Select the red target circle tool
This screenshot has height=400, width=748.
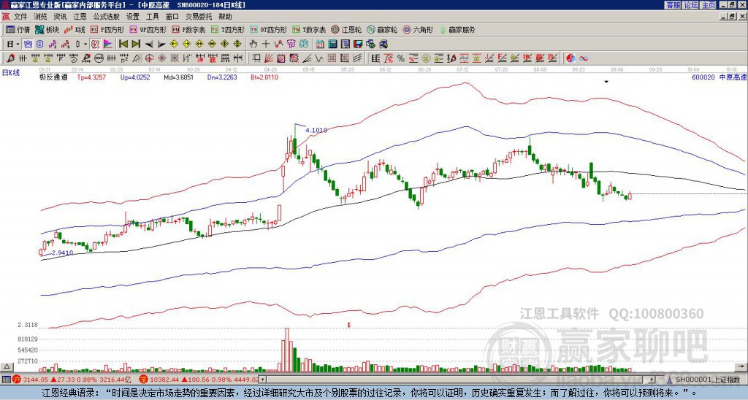click(149, 58)
